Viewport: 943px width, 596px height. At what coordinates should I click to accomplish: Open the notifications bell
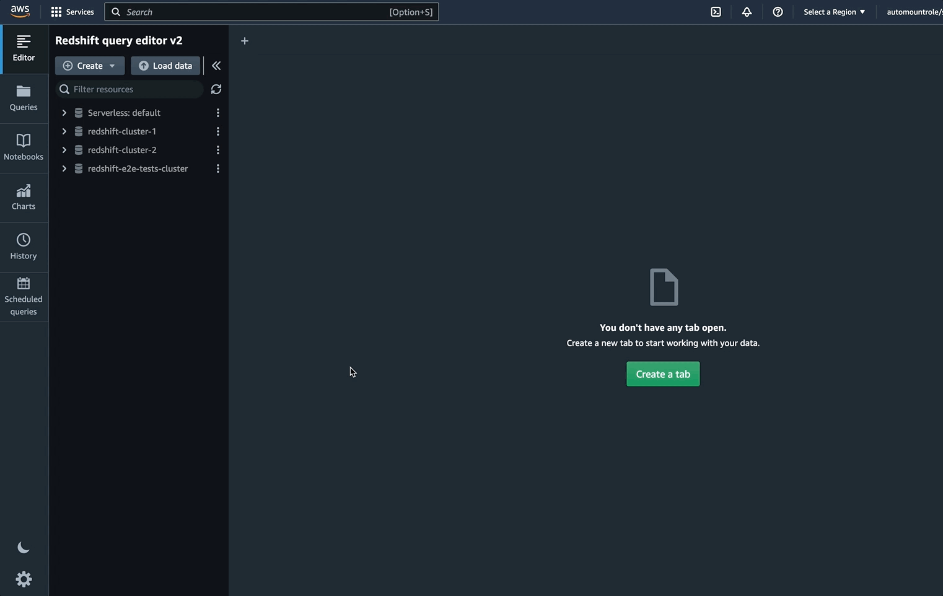[x=747, y=12]
